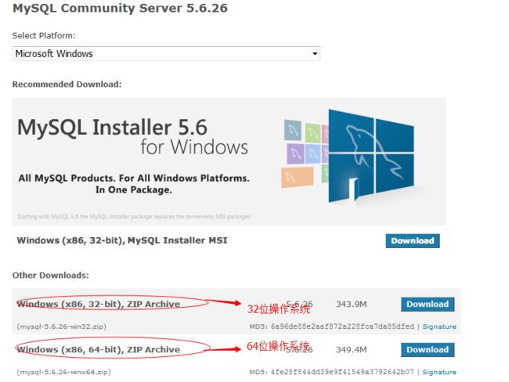The height and width of the screenshot is (382, 509).
Task: Download the 32-bit ZIP Archive
Action: coord(428,305)
